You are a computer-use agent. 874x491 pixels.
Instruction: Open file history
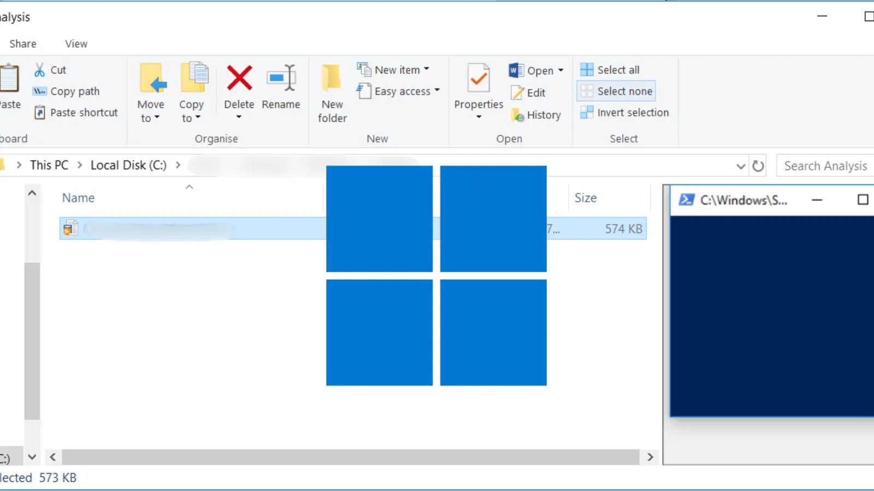point(536,115)
